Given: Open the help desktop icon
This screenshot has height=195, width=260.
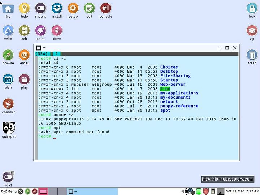Looking at the screenshot, I should (25, 8).
